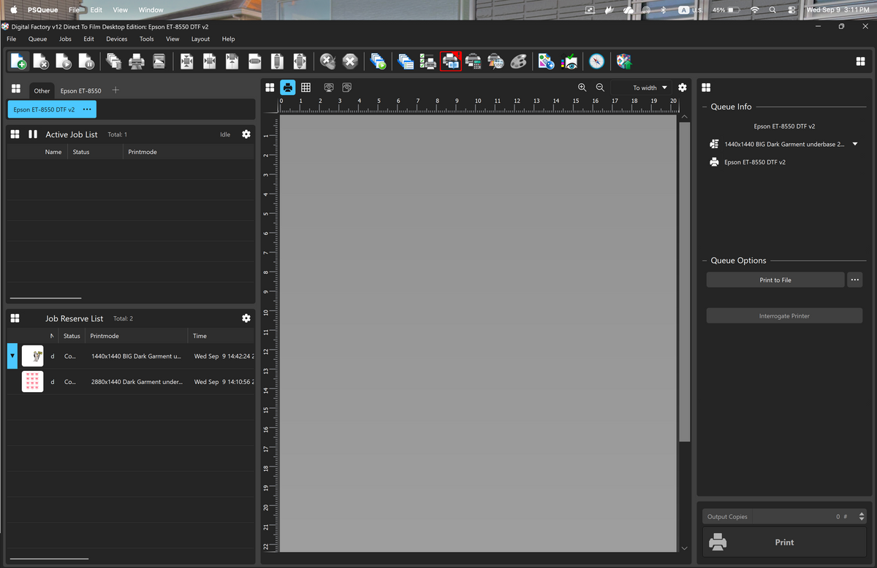Add a new tab with the plus button
877x568 pixels.
click(115, 91)
